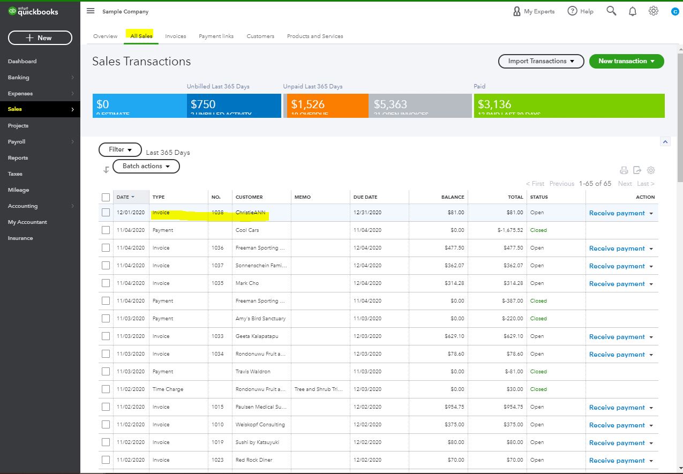Check the Travis Waldron payment row

point(106,372)
